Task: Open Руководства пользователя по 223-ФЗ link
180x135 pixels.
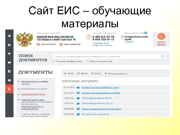Action: coord(101,93)
